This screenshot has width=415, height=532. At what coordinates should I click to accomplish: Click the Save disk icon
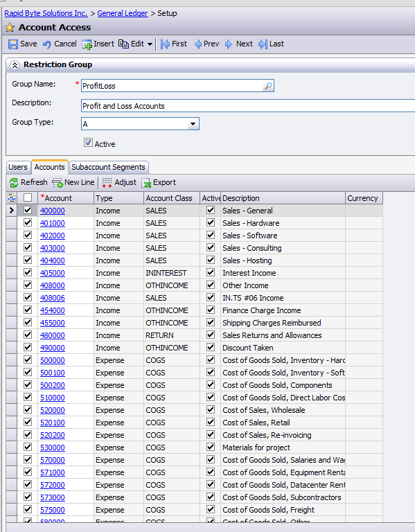(13, 44)
